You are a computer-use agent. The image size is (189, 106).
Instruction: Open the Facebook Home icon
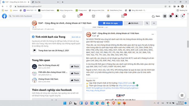point(64,16)
